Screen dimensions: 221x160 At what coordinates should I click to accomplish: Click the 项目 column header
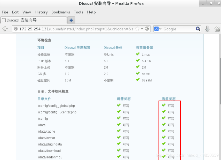click(x=41, y=48)
